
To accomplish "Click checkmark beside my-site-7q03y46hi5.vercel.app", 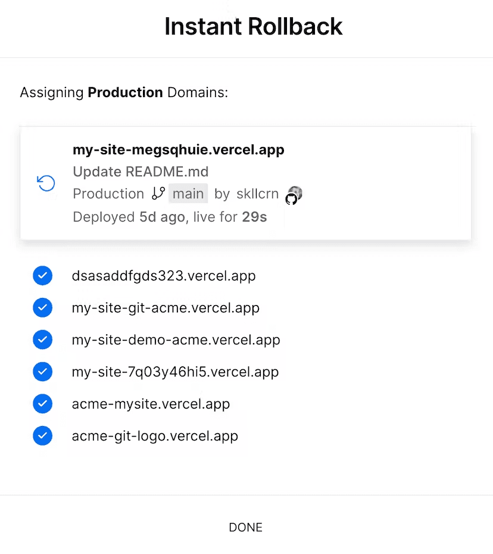I will (42, 372).
